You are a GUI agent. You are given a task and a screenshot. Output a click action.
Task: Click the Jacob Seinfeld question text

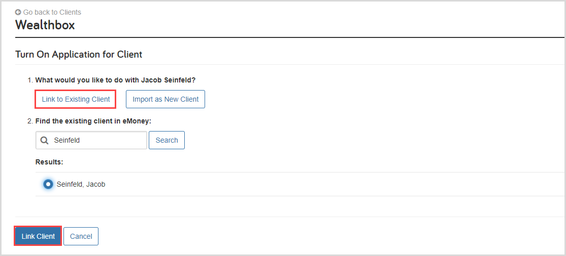(x=115, y=80)
